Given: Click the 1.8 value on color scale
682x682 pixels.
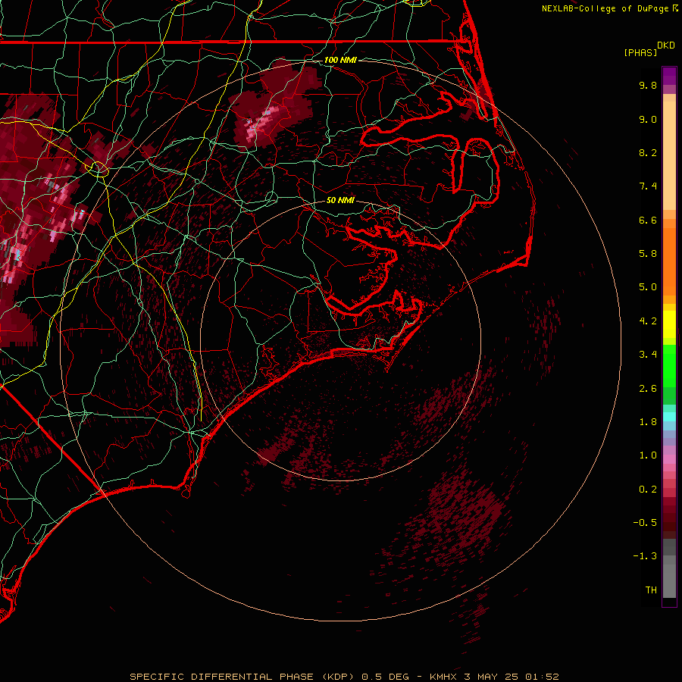Looking at the screenshot, I should click(x=648, y=422).
